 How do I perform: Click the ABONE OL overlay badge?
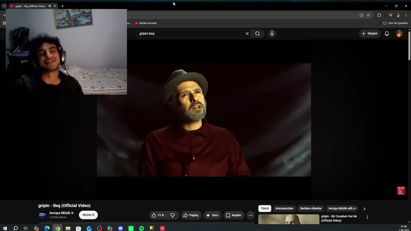[401, 191]
